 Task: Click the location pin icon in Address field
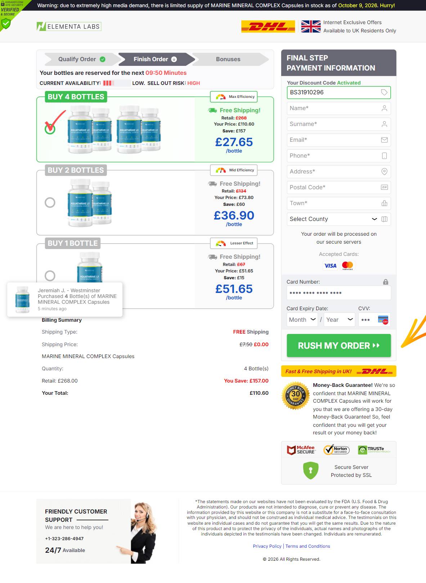coord(384,172)
